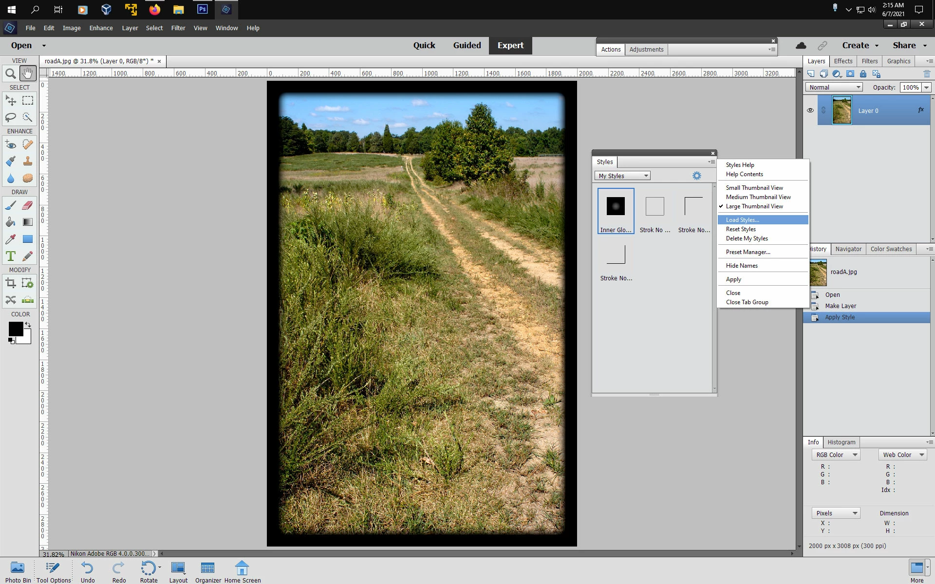
Task: Click the Lock all pixels icon
Action: [x=863, y=74]
